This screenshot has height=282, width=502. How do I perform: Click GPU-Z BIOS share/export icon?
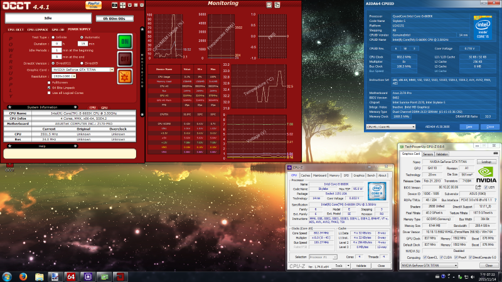pyautogui.click(x=478, y=187)
